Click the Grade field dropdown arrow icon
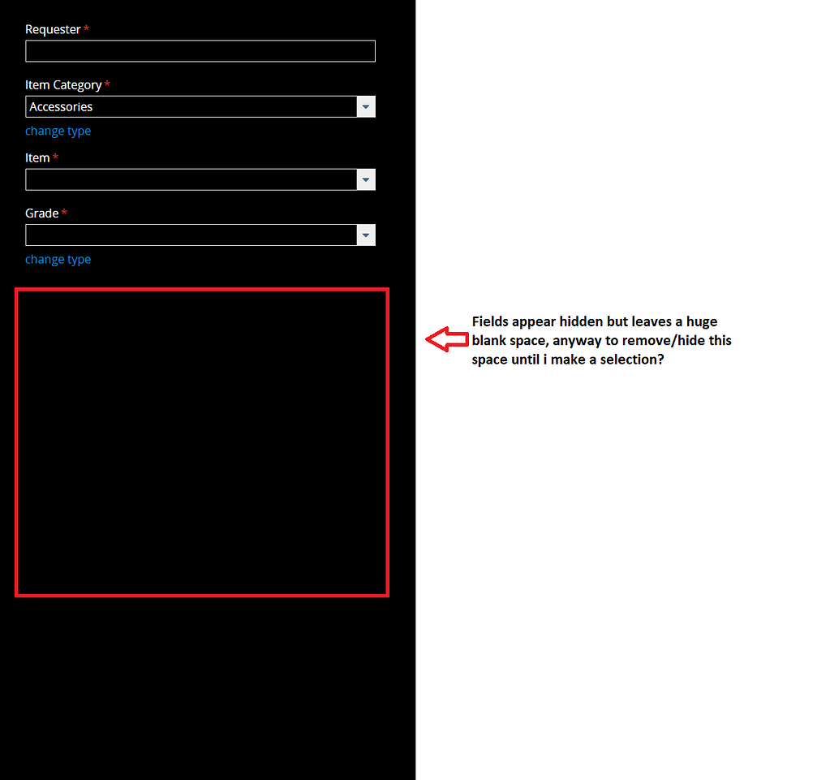The width and height of the screenshot is (830, 780). point(365,235)
